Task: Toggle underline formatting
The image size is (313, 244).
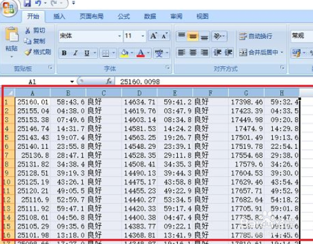Action: 87,53
